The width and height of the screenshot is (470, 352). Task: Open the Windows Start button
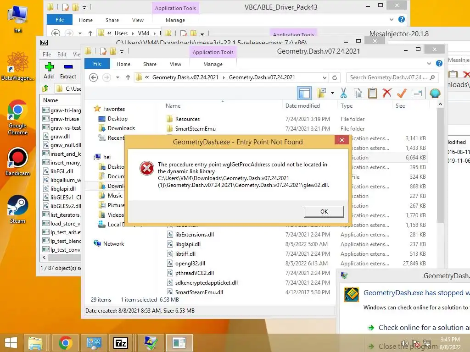[11, 343]
